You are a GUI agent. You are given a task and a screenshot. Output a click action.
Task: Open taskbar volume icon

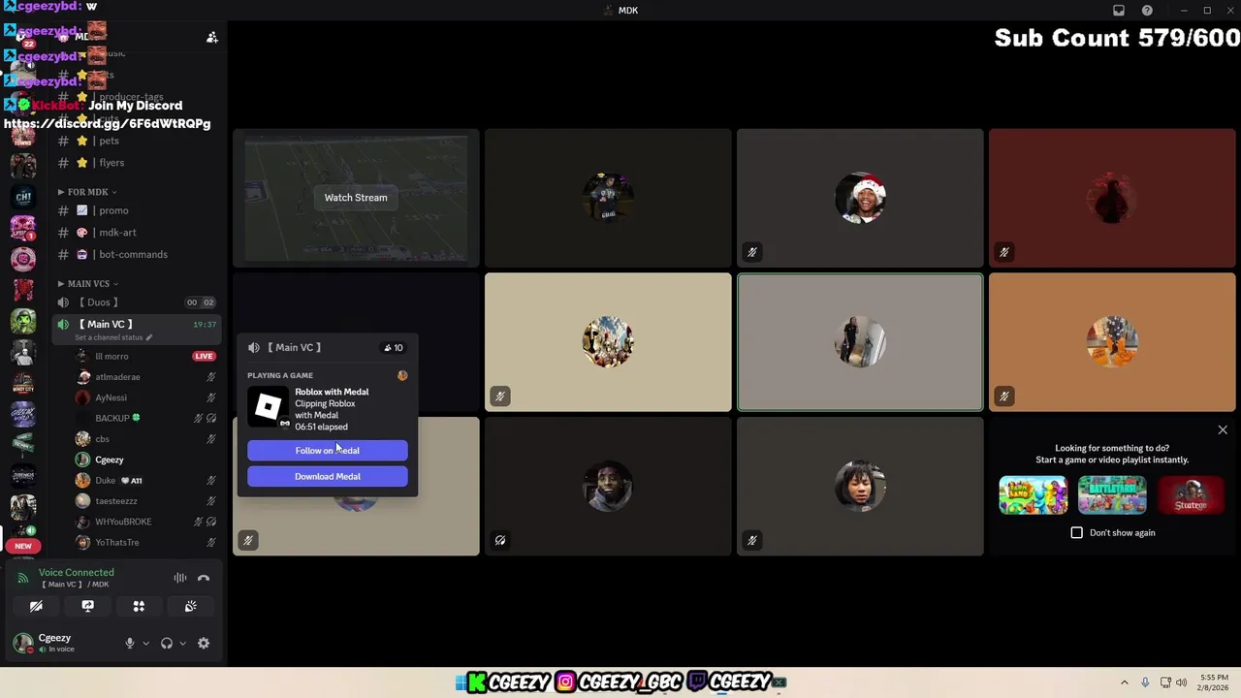click(1181, 682)
